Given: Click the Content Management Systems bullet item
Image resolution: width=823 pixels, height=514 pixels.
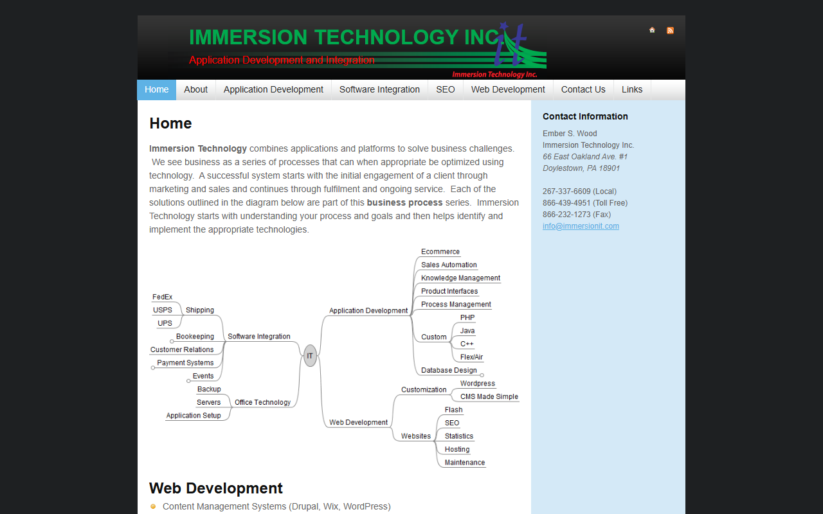Looking at the screenshot, I should coord(276,506).
